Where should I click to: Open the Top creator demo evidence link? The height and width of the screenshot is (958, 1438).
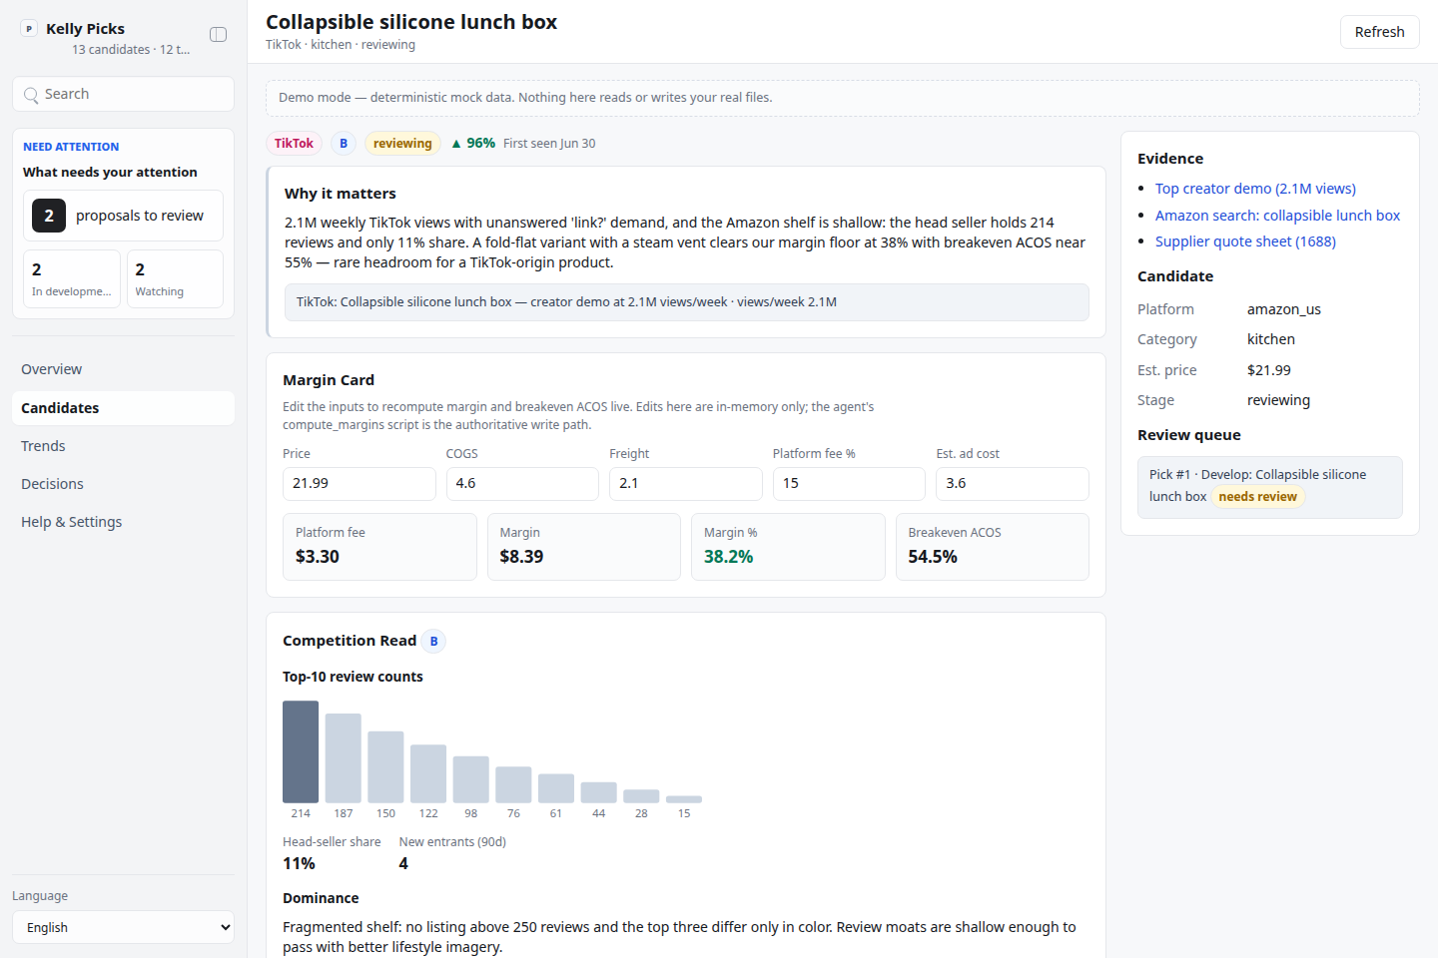pos(1255,189)
